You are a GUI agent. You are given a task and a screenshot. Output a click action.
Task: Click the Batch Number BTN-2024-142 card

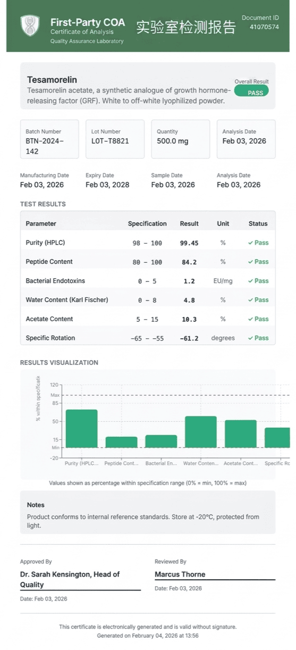(x=49, y=139)
